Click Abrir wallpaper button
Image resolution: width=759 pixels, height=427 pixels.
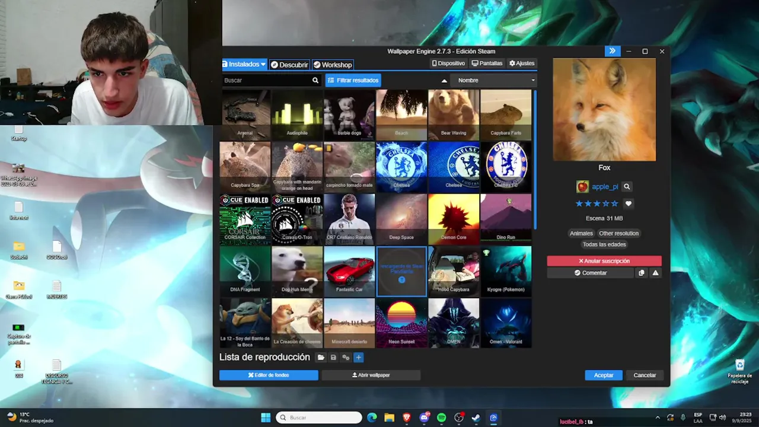click(x=371, y=375)
